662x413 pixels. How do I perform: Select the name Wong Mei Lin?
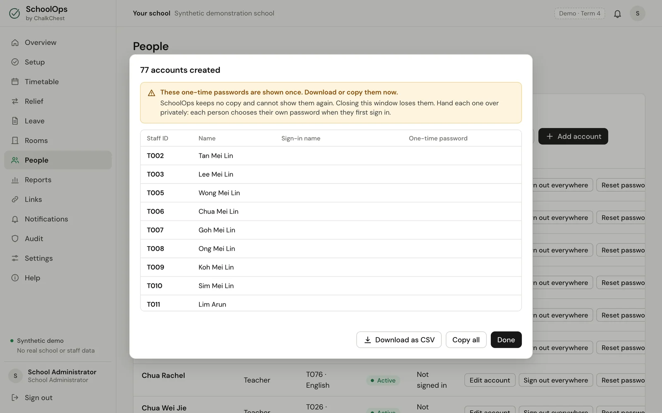tap(219, 193)
